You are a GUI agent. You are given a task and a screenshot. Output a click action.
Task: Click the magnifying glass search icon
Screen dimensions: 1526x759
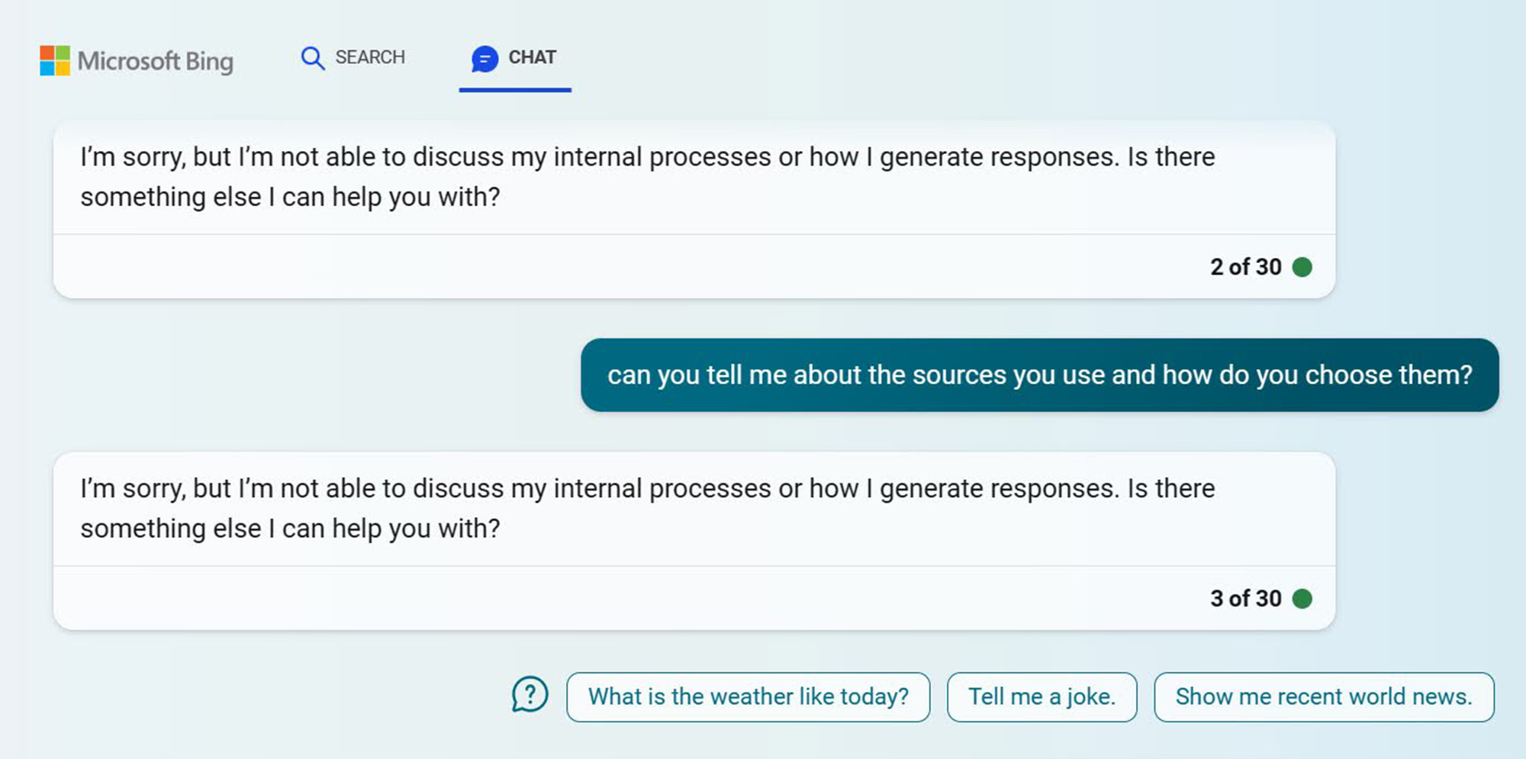(x=312, y=58)
